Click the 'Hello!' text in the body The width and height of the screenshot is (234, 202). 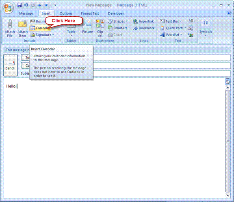[11, 86]
